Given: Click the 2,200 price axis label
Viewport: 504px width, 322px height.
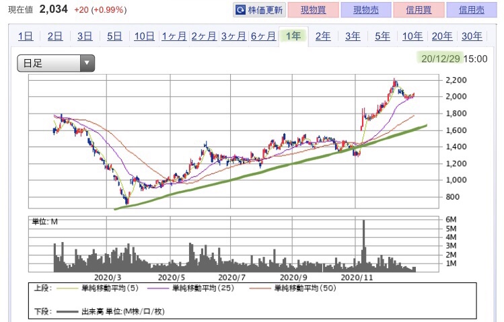Looking at the screenshot, I should [x=456, y=80].
